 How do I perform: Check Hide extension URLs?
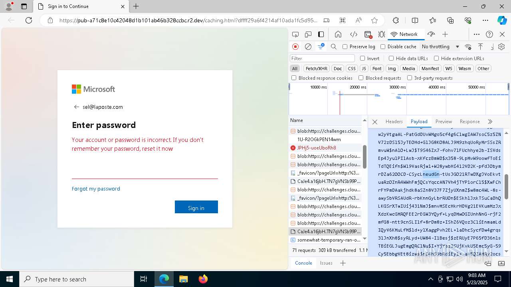(x=436, y=58)
